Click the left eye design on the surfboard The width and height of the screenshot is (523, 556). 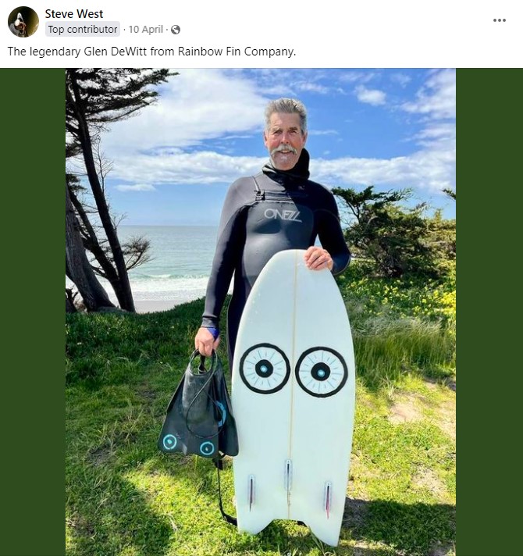coord(265,369)
